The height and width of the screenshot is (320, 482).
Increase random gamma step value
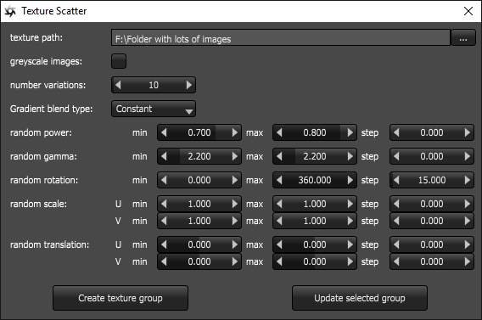(x=468, y=156)
